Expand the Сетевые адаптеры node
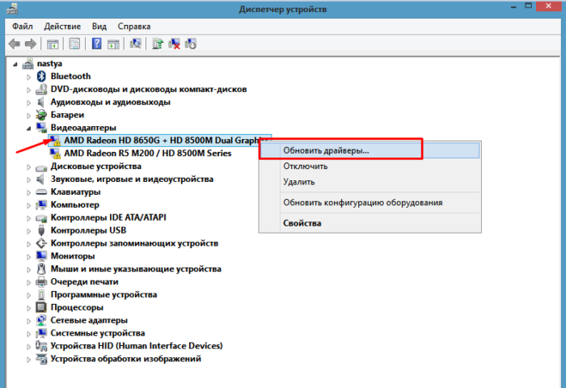The height and width of the screenshot is (388, 566). pos(30,320)
